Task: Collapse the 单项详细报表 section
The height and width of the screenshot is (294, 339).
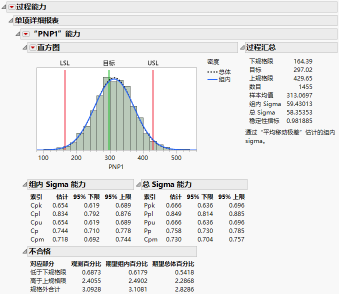Action: click(11, 20)
